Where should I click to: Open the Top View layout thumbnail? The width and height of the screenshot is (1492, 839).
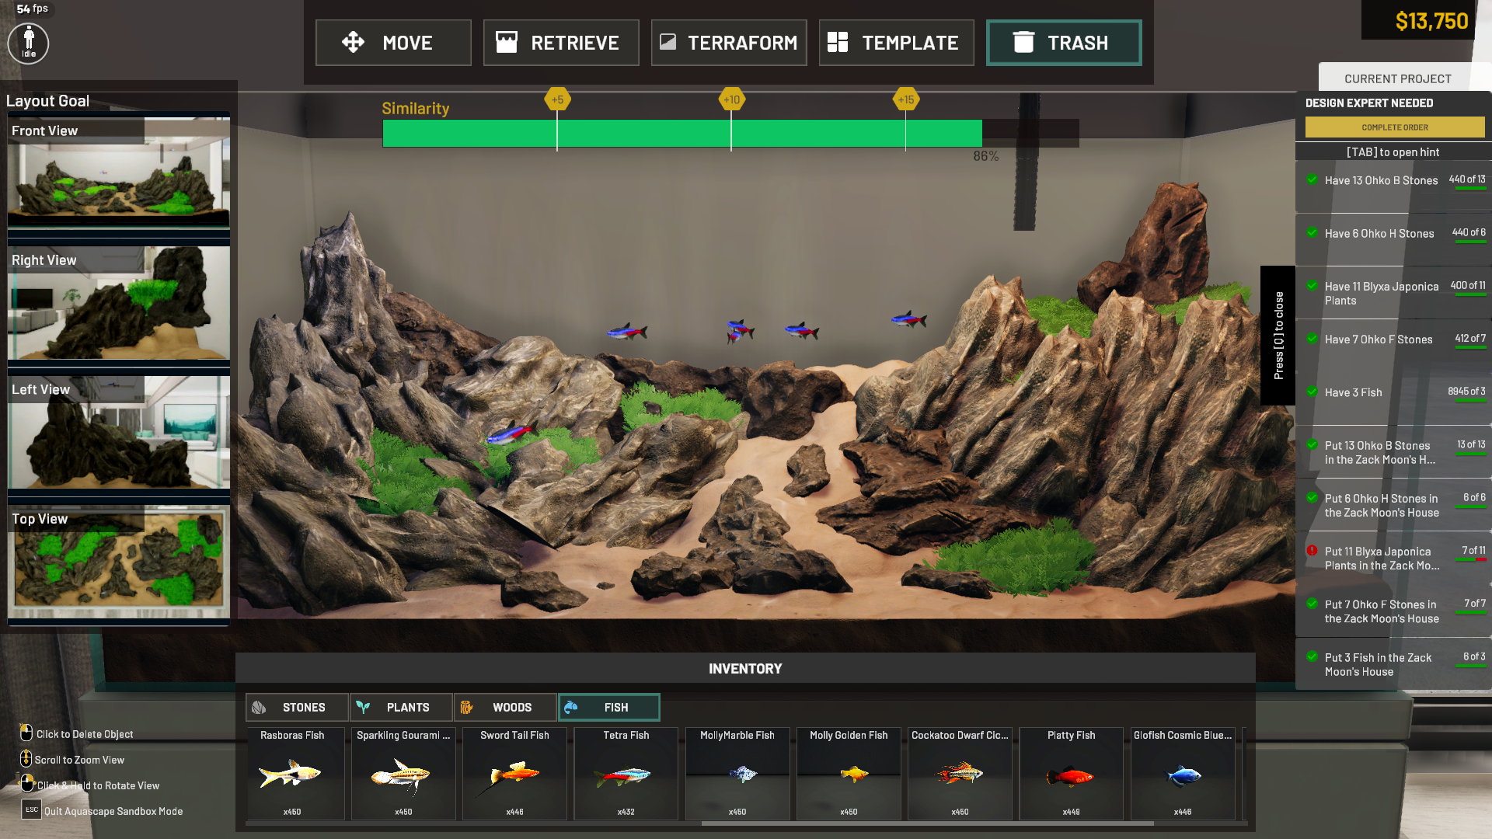point(119,562)
